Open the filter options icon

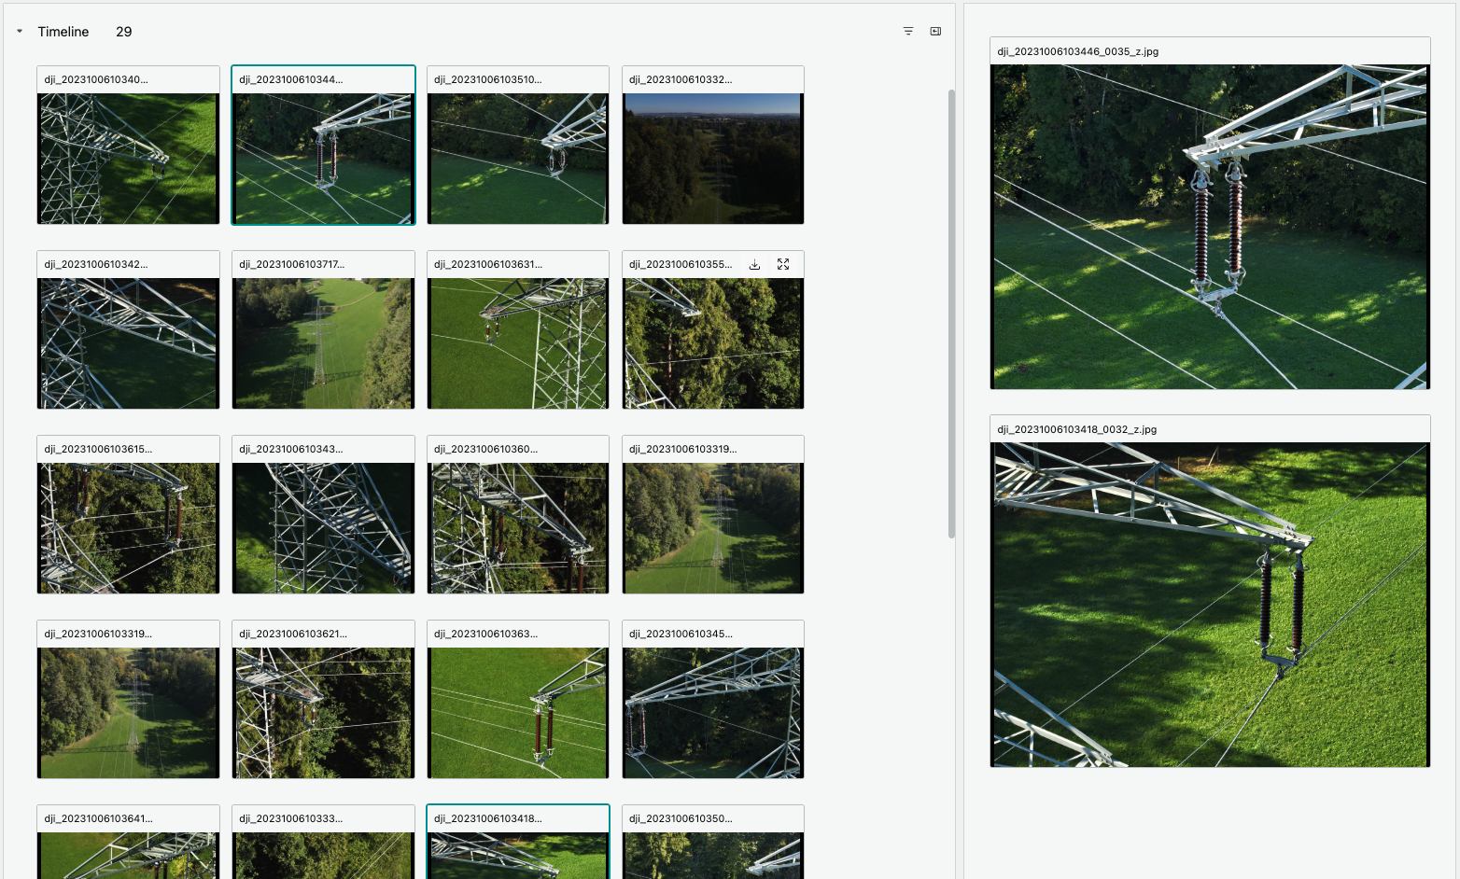(x=908, y=32)
